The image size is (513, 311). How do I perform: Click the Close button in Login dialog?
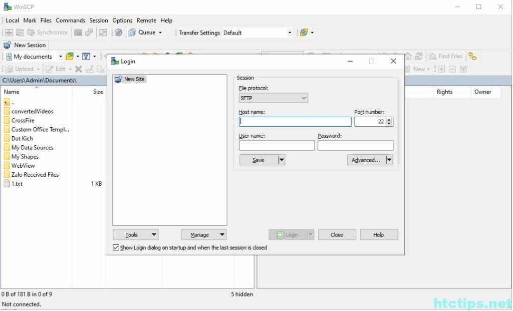click(x=337, y=234)
